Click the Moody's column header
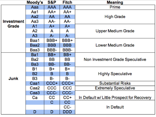 coord(35,2)
